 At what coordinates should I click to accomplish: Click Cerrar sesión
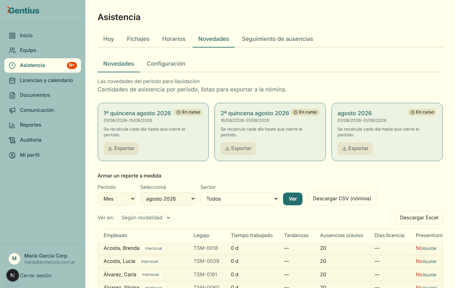click(36, 276)
